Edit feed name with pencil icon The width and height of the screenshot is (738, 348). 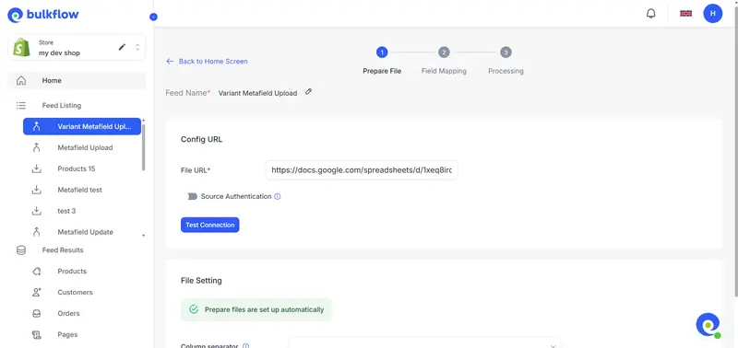pos(308,91)
